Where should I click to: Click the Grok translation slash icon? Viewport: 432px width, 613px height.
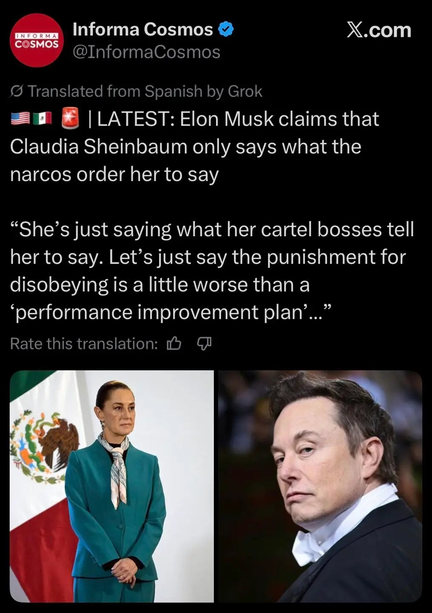[x=17, y=91]
